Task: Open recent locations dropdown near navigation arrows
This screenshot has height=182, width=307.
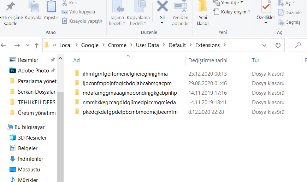Action: (x=27, y=46)
